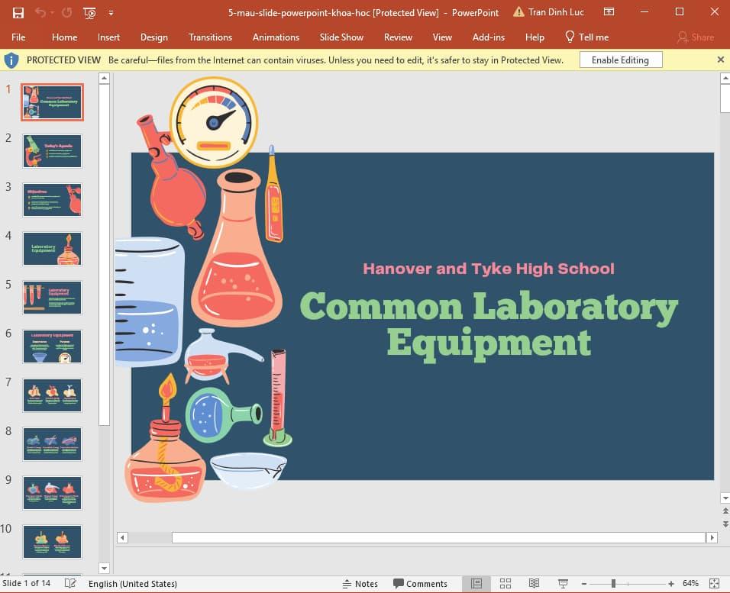Launch Slide Show view from status bar
730x593 pixels.
(563, 584)
